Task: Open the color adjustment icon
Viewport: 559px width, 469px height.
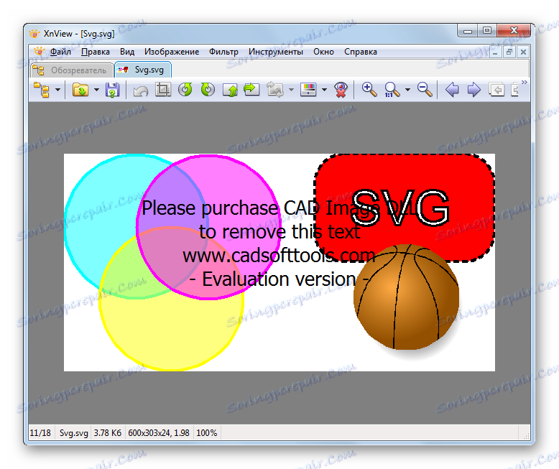Action: pyautogui.click(x=308, y=90)
